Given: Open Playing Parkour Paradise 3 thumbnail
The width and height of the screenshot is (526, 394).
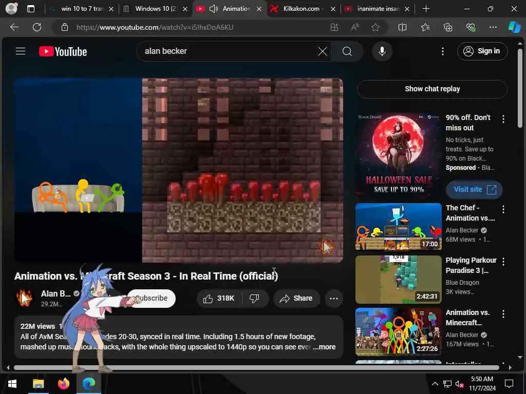Looking at the screenshot, I should [x=398, y=280].
